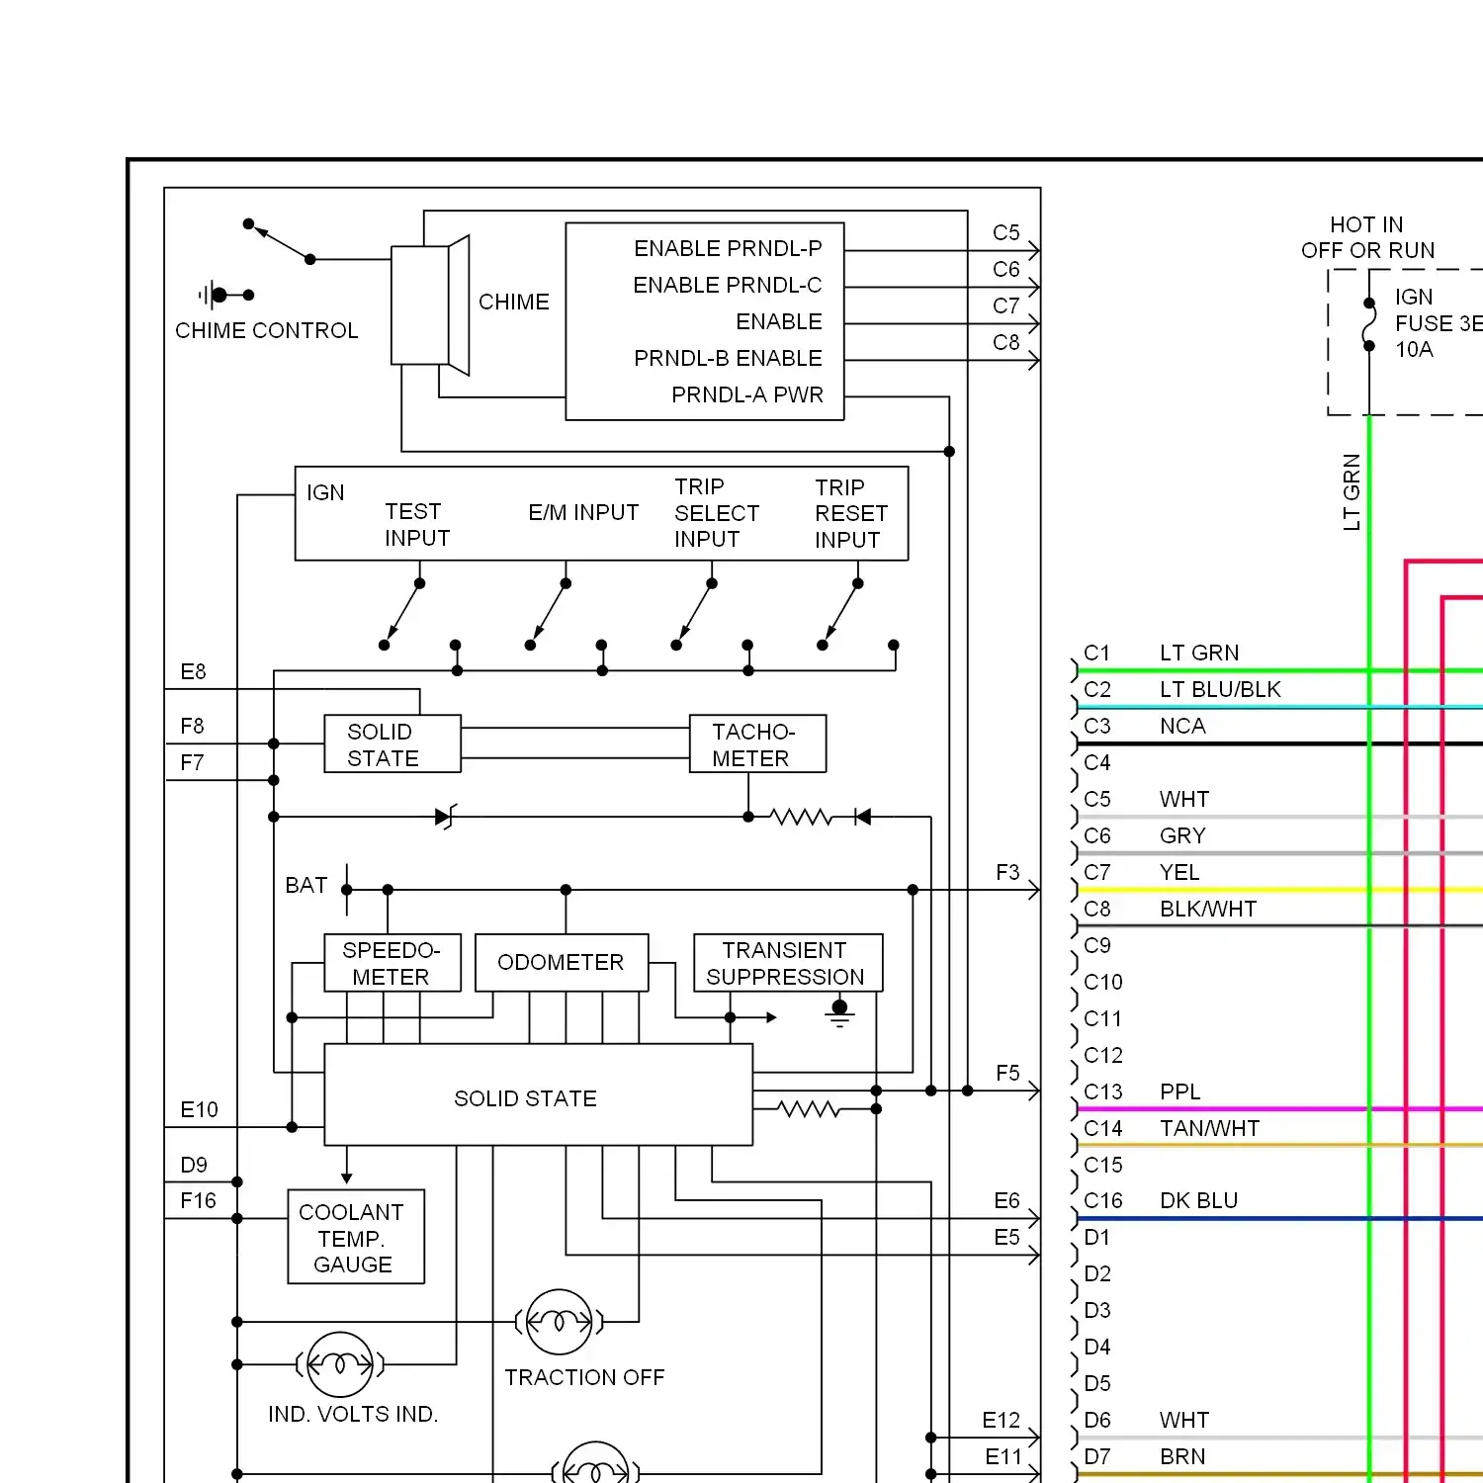Click the TEST INPUT label

[x=416, y=524]
